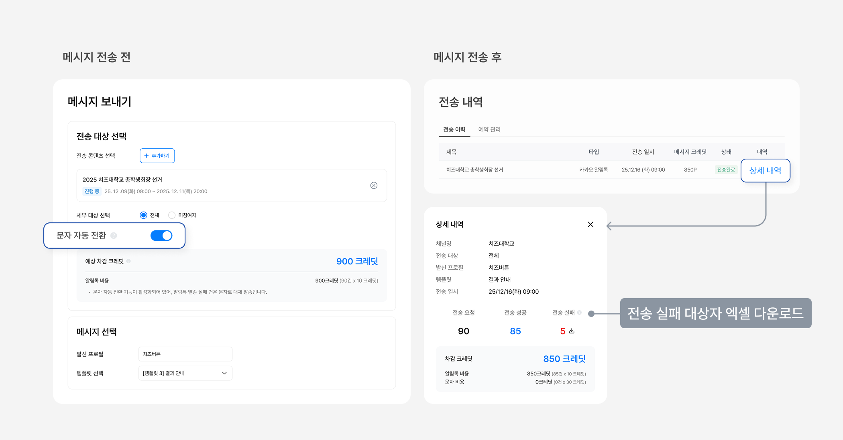The image size is (843, 440).
Task: Click dropdown chevron beside 결과 안내 template
Action: click(224, 373)
